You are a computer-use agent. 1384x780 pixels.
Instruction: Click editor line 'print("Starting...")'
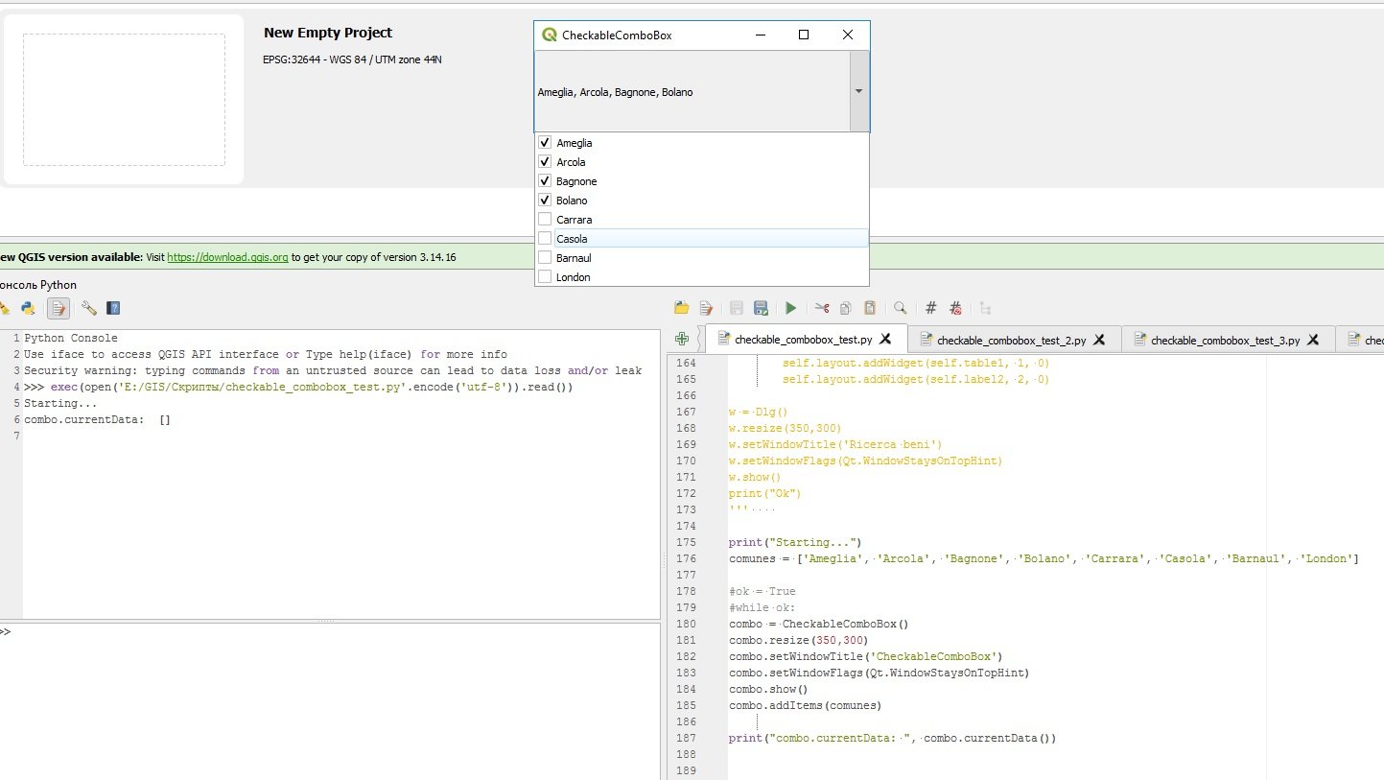pos(795,542)
